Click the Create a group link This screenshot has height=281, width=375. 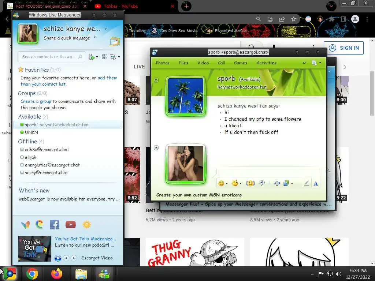point(36,101)
